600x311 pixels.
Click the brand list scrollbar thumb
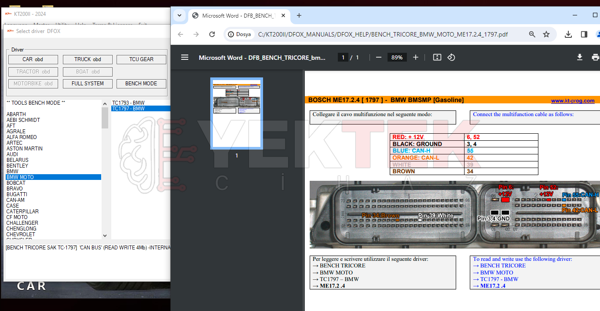[105, 118]
